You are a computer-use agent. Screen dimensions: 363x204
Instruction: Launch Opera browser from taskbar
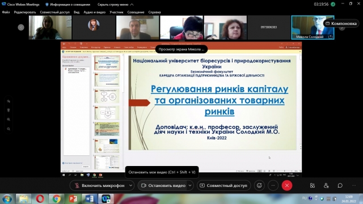(x=40, y=199)
